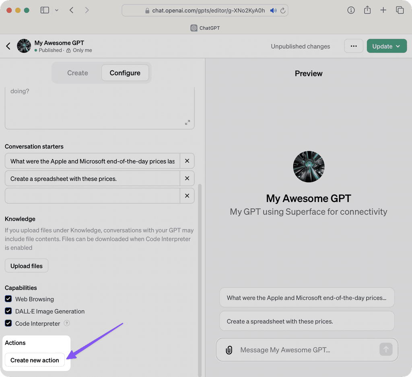The image size is (412, 377).
Task: Open the more options ellipsis menu
Action: tap(353, 46)
